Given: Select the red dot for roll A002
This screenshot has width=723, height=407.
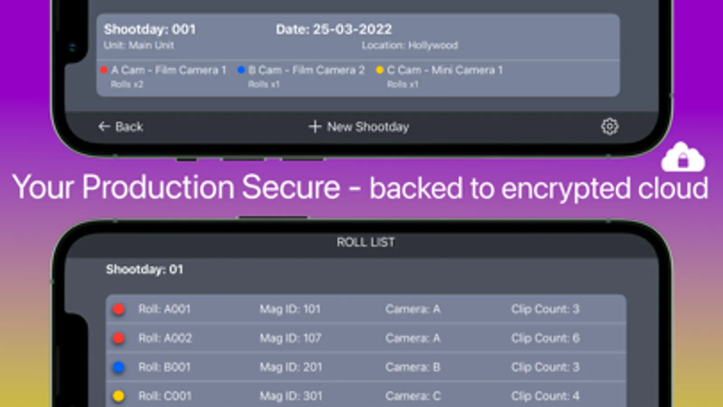Looking at the screenshot, I should (118, 338).
